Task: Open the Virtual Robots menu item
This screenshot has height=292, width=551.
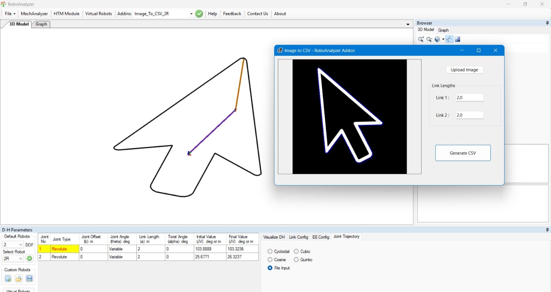Action: tap(98, 14)
